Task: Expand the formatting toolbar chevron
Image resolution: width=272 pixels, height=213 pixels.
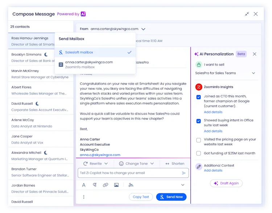Action: (x=183, y=185)
